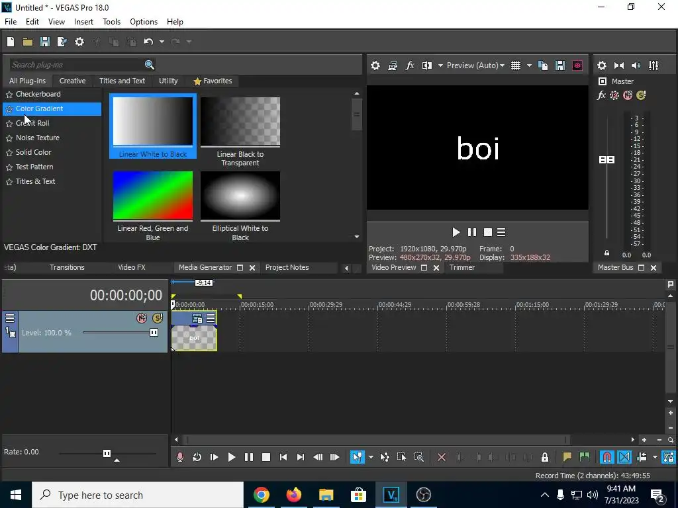The height and width of the screenshot is (508, 678).
Task: Save preview snapshot to file
Action: click(x=560, y=65)
